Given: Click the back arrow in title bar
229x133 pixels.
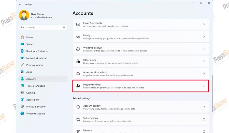Looking at the screenshot, I should [x=20, y=4].
